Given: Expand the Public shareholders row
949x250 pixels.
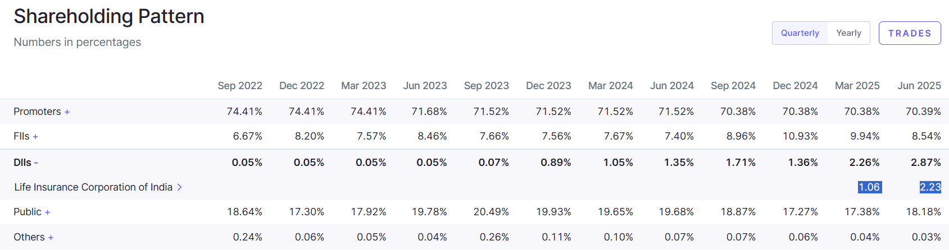Looking at the screenshot, I should (x=47, y=212).
